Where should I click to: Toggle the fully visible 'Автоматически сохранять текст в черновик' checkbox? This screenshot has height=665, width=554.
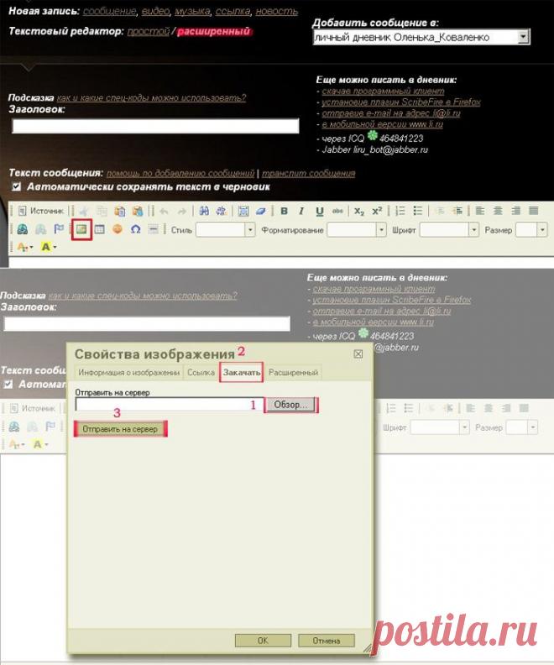pos(16,186)
